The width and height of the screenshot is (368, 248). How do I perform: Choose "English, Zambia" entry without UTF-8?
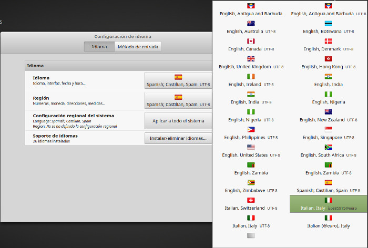(x=251, y=169)
